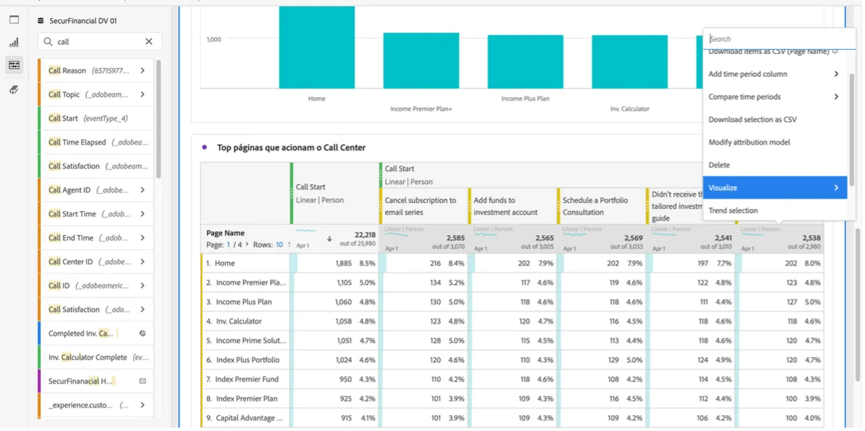Click 'Cancel subscription to email series' column header
Viewport: 865px width, 431px height.
(423, 206)
